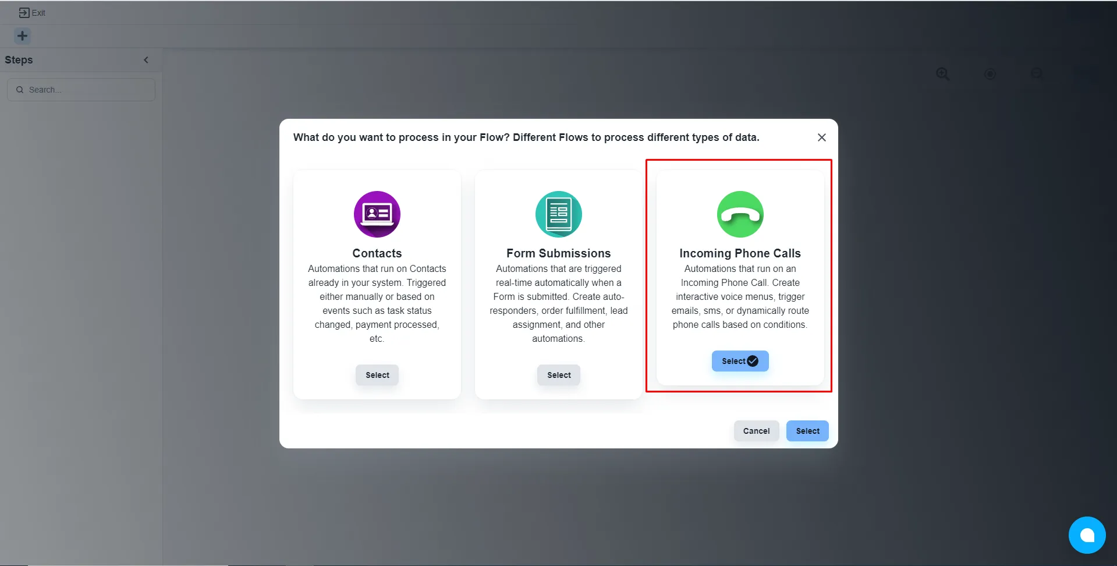The width and height of the screenshot is (1117, 566).
Task: Click the purple Contacts card icon
Action: [x=377, y=214]
